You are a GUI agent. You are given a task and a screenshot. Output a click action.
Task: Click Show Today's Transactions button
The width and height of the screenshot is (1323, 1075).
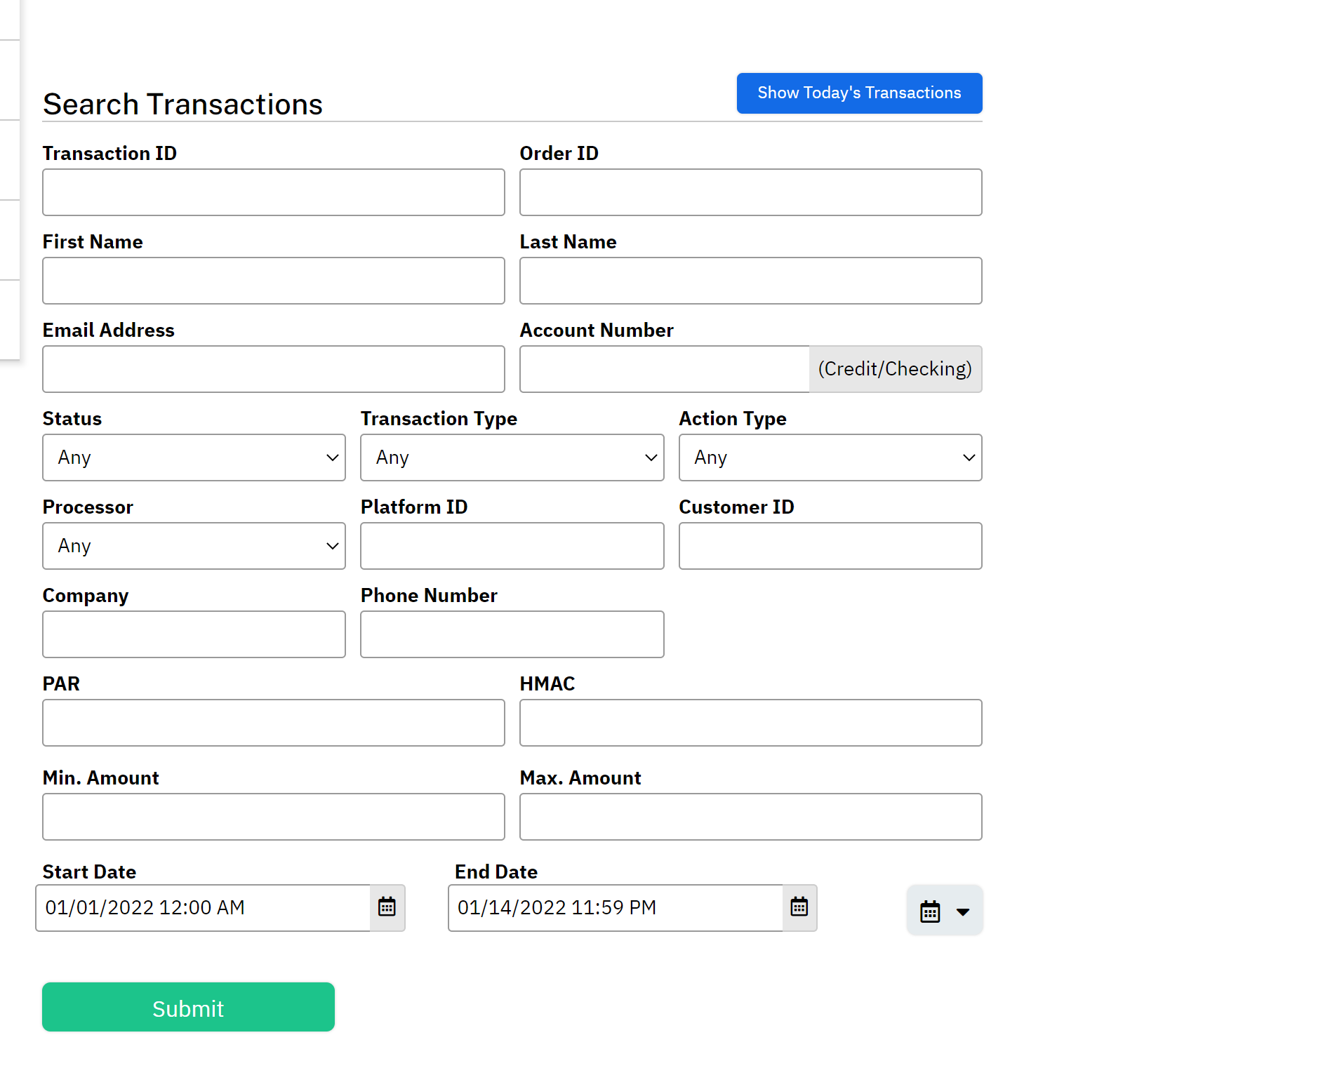[x=859, y=93]
